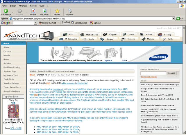Open the Outils menu
Image resolution: width=186 pixels, height=135 pixels.
[42, 6]
